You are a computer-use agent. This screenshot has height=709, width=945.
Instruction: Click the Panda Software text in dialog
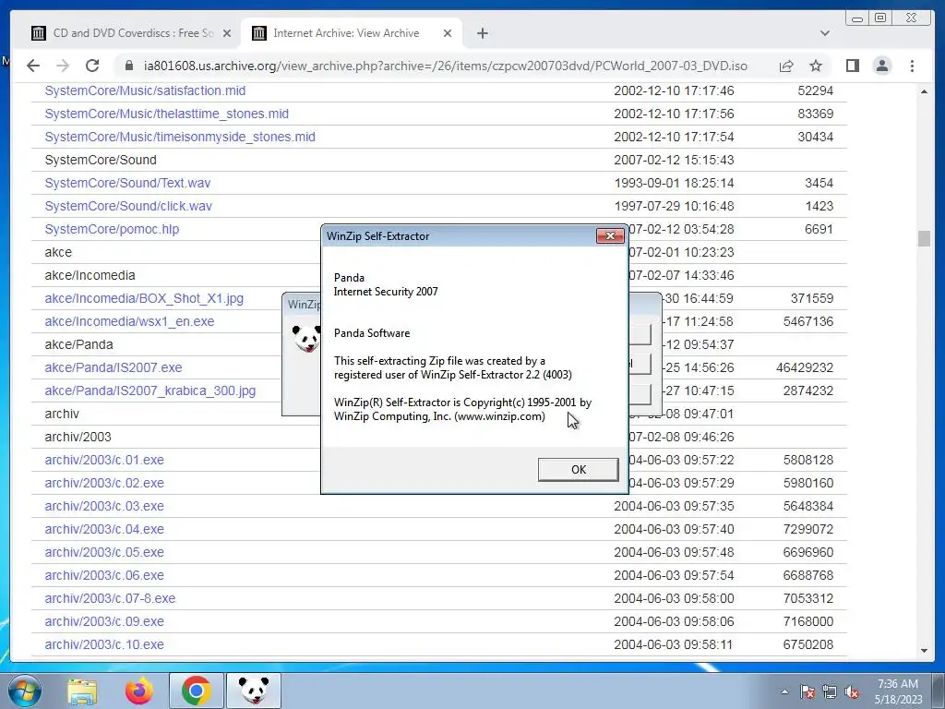point(372,332)
